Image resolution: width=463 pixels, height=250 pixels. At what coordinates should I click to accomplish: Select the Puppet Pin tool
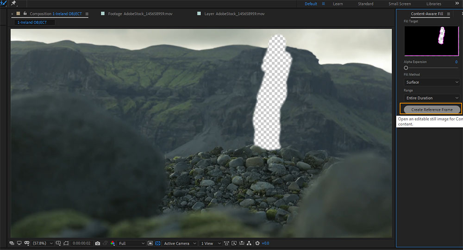coord(13,3)
